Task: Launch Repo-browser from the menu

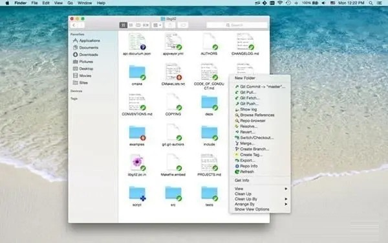Action: [x=250, y=121]
